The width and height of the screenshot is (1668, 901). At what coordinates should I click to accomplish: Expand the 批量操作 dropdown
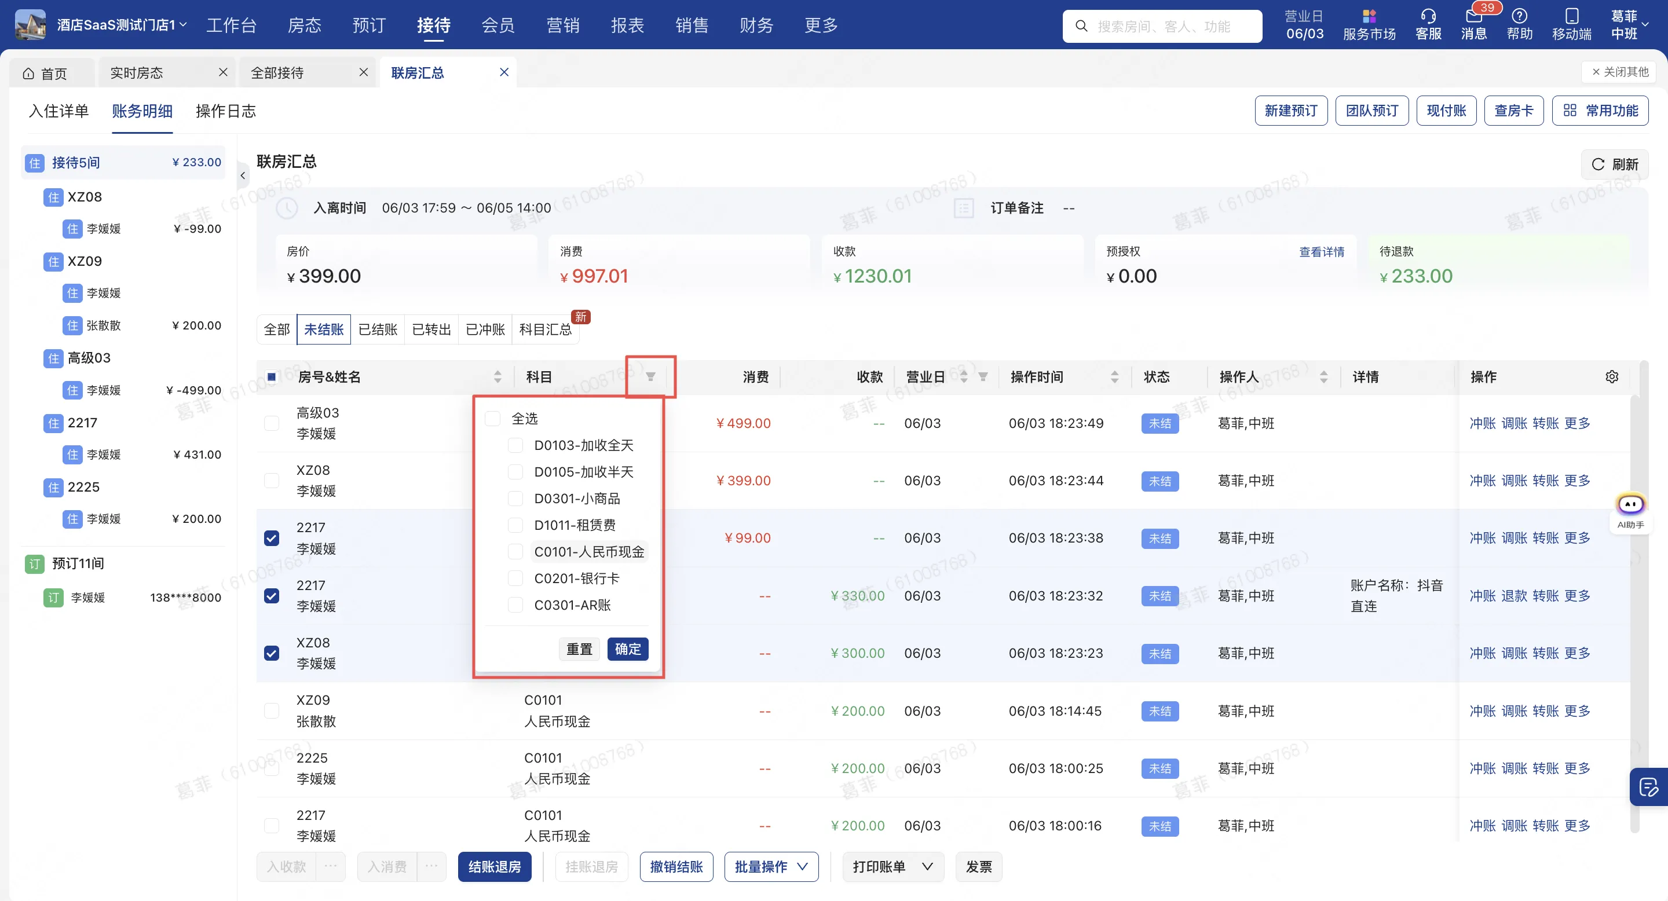coord(771,867)
